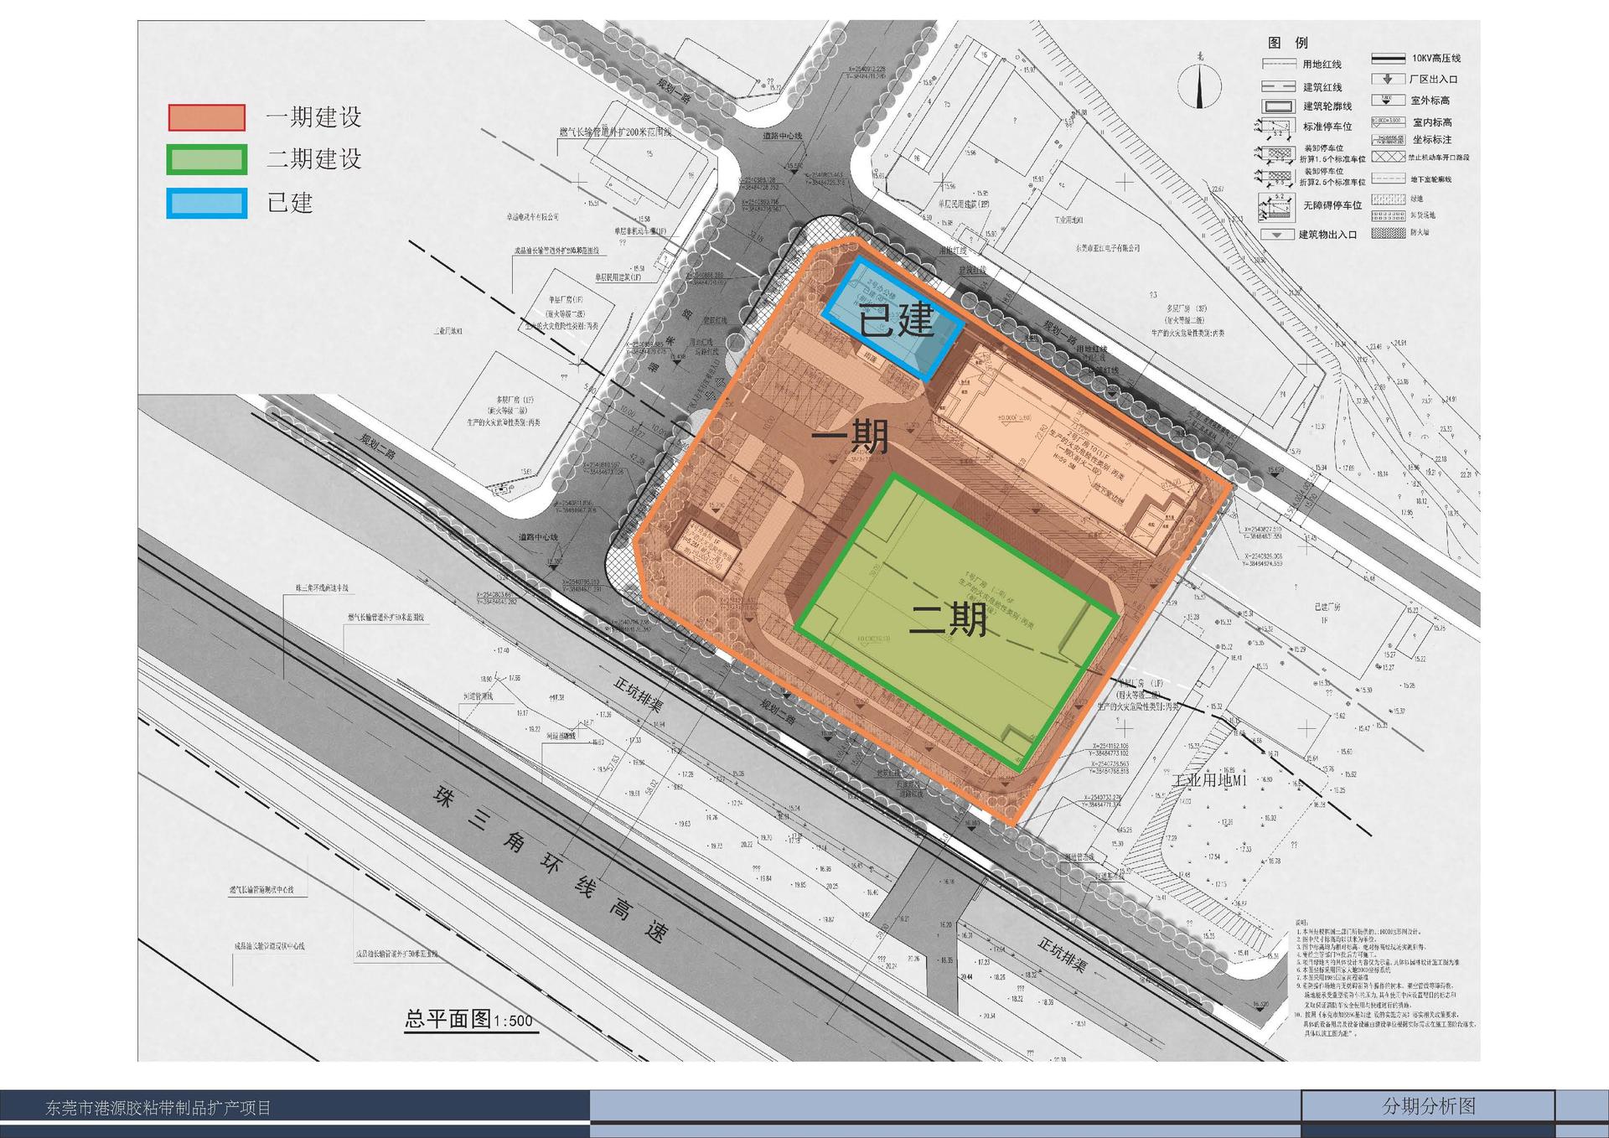The height and width of the screenshot is (1138, 1609).
Task: Click the 已建 blue building block
Action: 893,320
